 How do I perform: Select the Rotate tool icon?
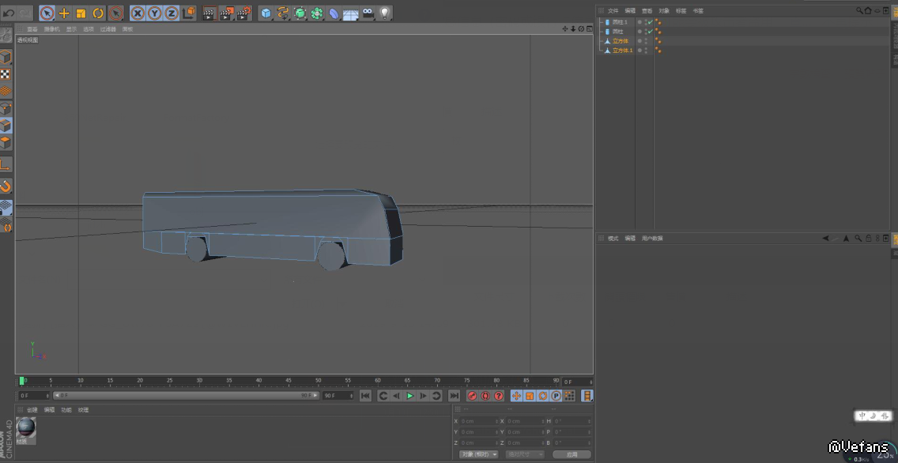coord(98,13)
